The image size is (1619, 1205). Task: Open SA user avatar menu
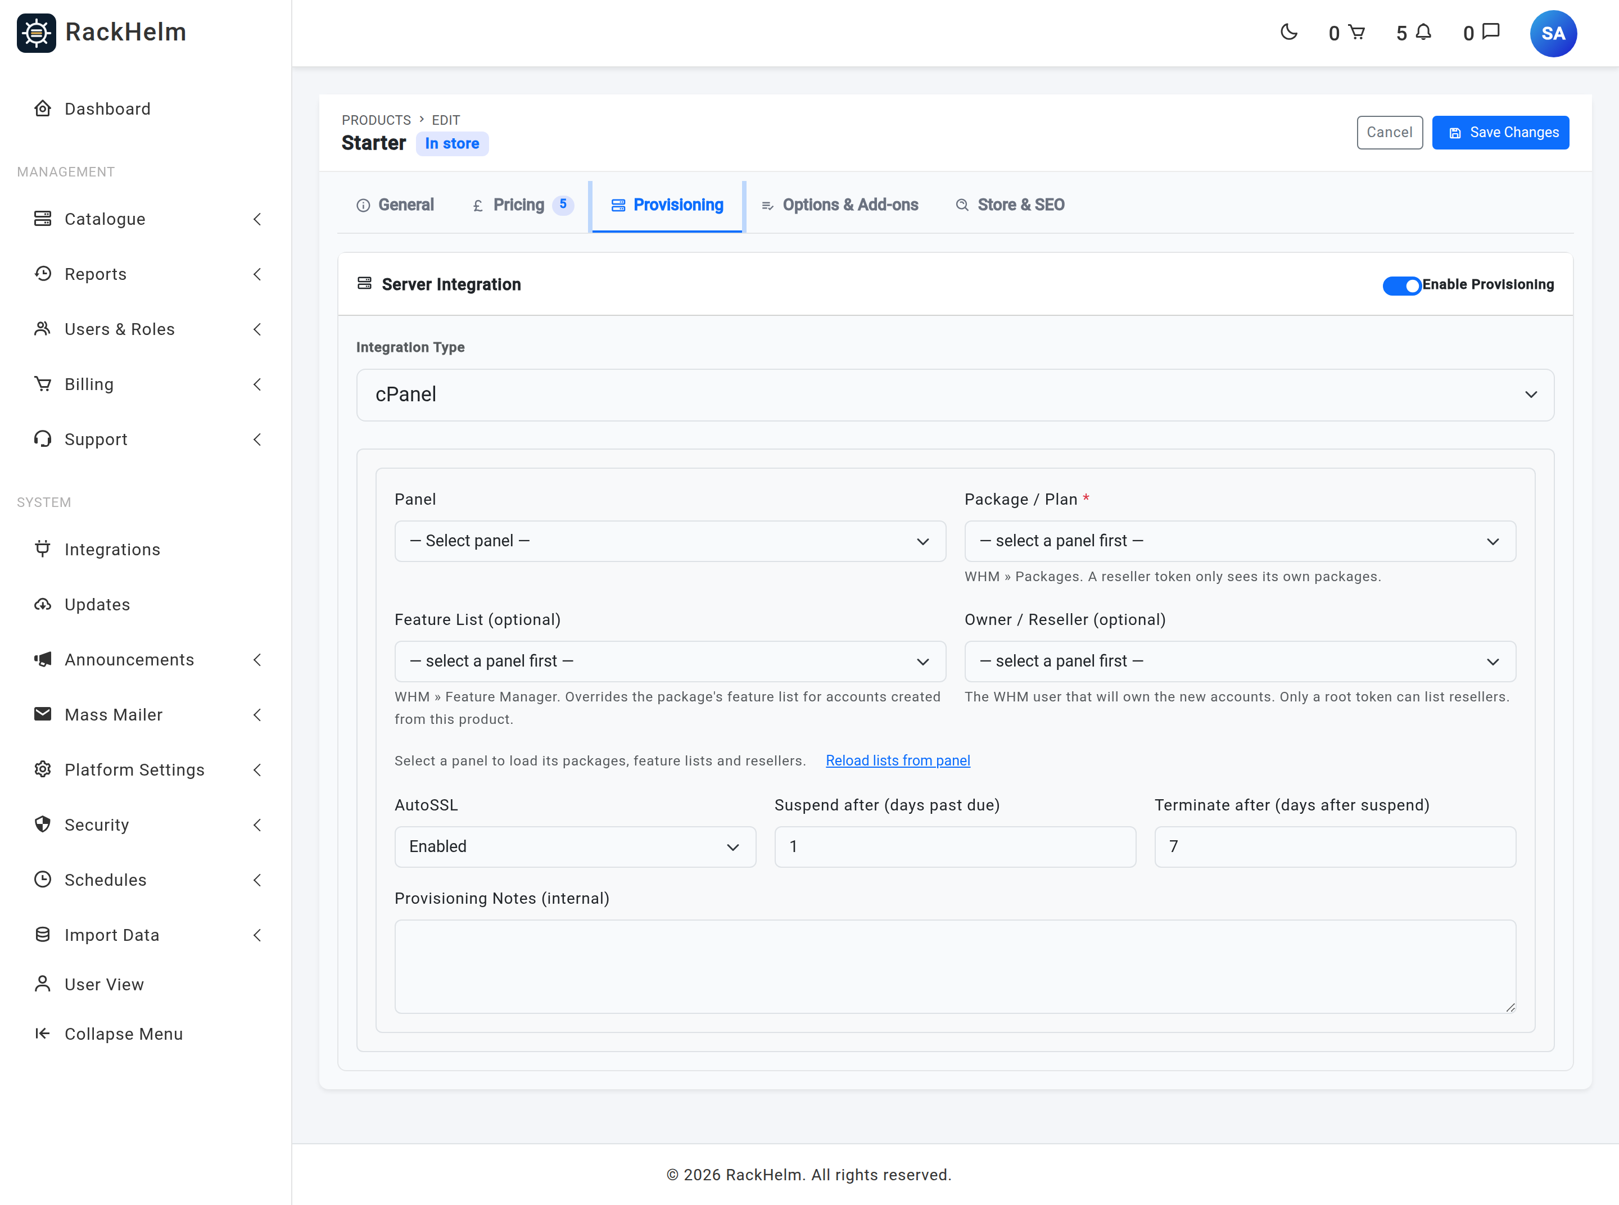tap(1553, 34)
